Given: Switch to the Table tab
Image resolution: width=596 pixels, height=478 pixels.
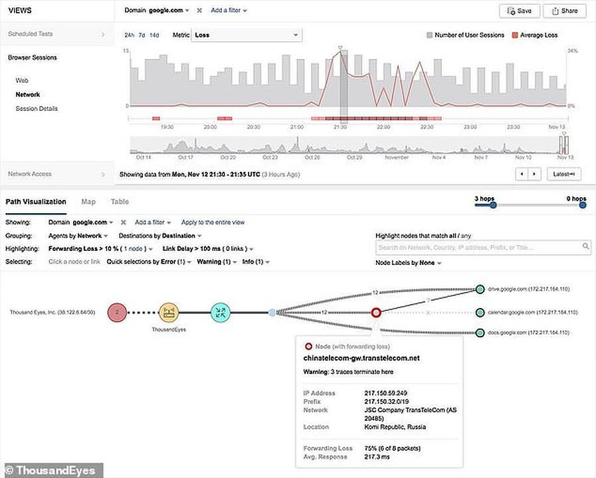Looking at the screenshot, I should 120,202.
